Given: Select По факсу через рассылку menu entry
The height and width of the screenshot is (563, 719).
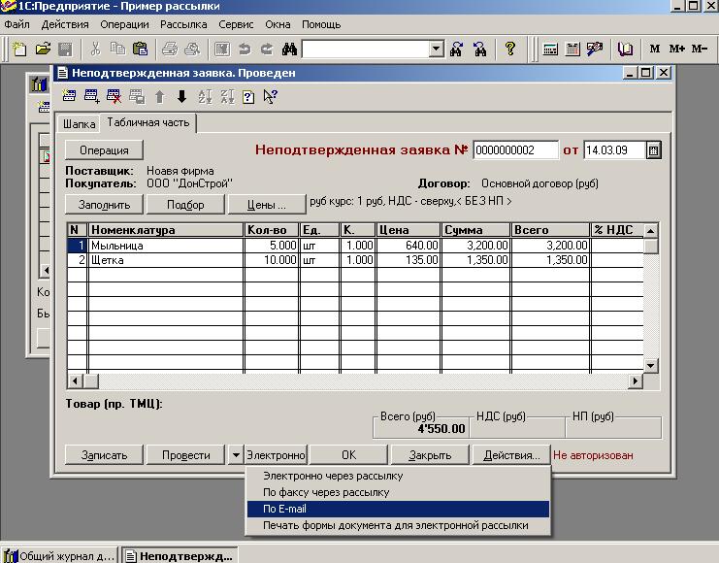Looking at the screenshot, I should (398, 492).
